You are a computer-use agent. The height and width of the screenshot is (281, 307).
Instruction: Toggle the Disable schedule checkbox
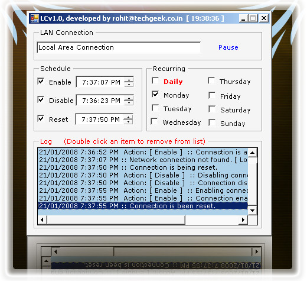[41, 99]
